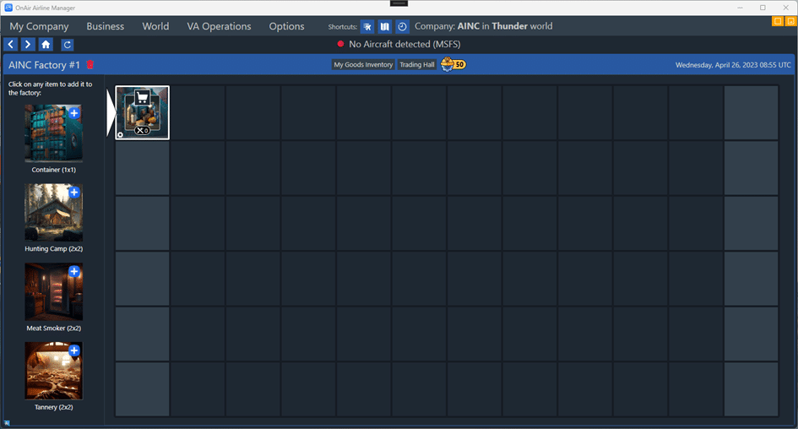
Task: Click the date 'Wednesday, April 26, 2023 08:55 UTC'
Action: (733, 65)
